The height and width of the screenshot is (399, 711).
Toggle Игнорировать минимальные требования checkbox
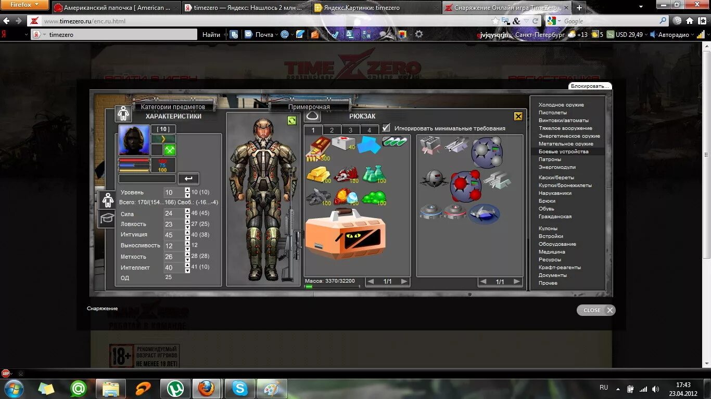386,128
